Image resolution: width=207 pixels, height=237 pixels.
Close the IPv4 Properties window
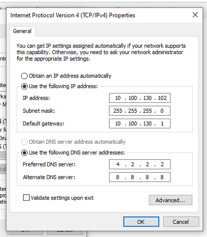[195, 15]
